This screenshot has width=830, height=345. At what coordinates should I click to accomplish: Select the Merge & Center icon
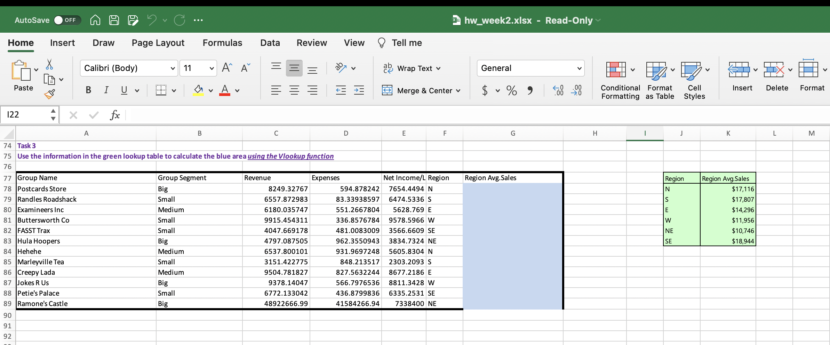387,90
